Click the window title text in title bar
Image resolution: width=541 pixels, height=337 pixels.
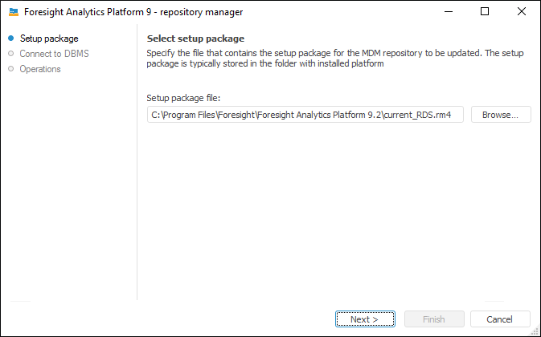coord(133,12)
